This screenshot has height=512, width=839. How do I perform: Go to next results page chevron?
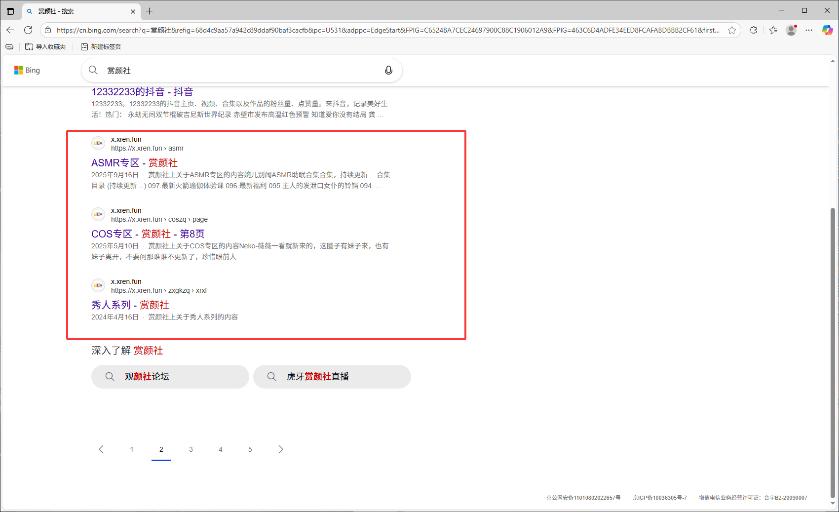[x=280, y=449]
